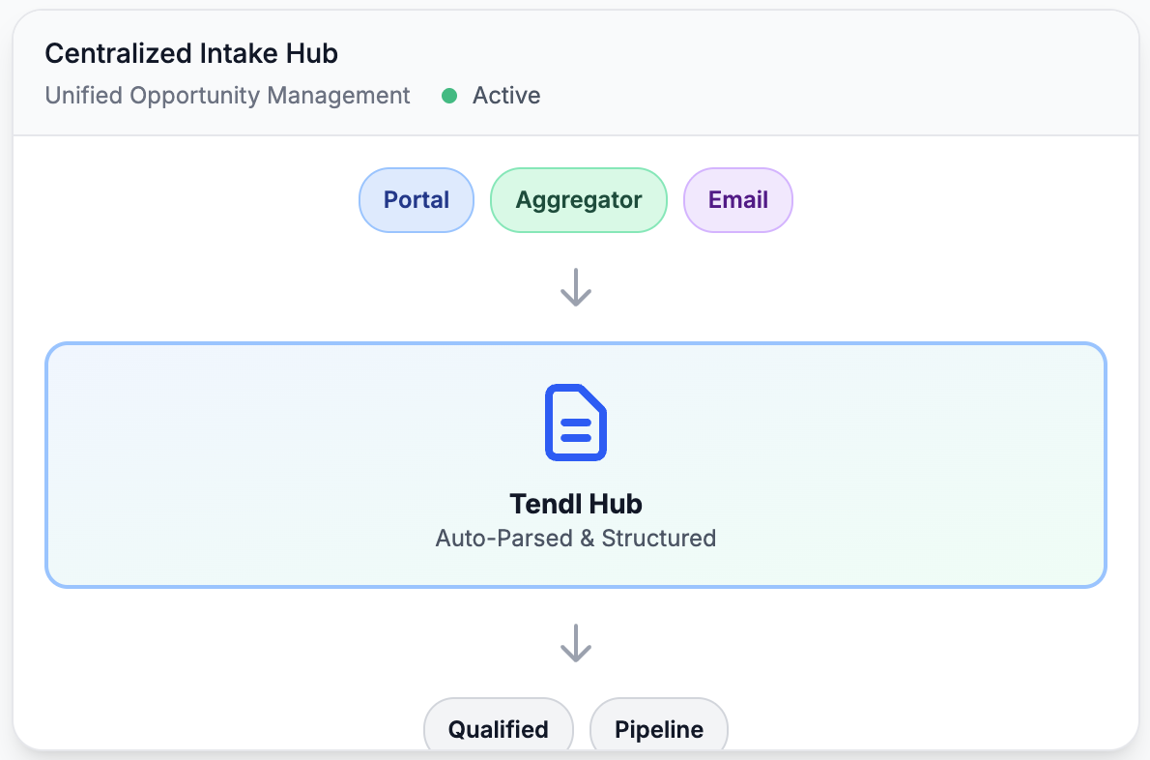The width and height of the screenshot is (1150, 760).
Task: Click the down arrow below the source pills
Action: click(576, 287)
